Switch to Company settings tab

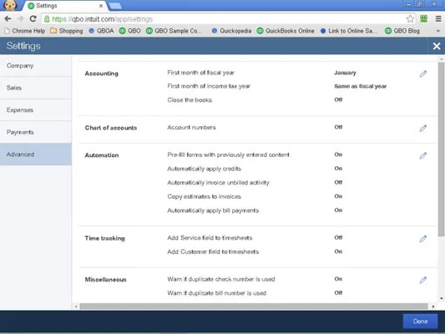(x=36, y=66)
